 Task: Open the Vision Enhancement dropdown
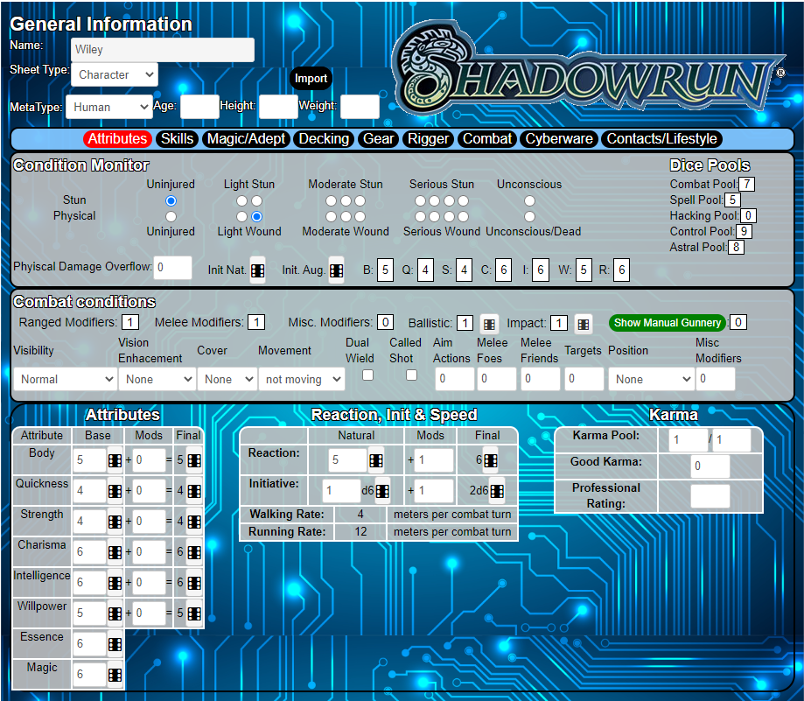coord(157,380)
